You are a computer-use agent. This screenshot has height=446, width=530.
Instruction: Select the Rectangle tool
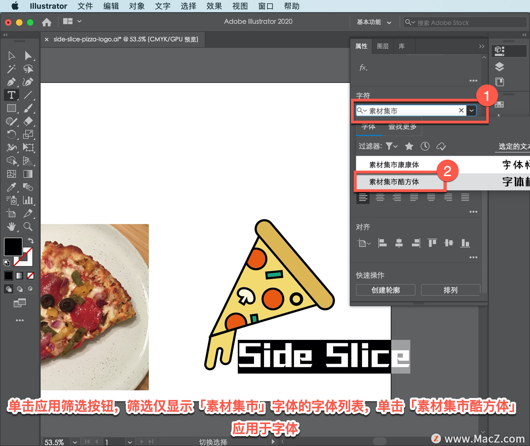click(11, 108)
